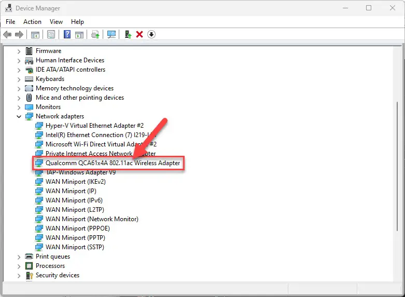Image resolution: width=405 pixels, height=297 pixels.
Task: Select Microsoft Wi-Fi Direct Virtual Adapter #2
Action: pyautogui.click(x=101, y=144)
